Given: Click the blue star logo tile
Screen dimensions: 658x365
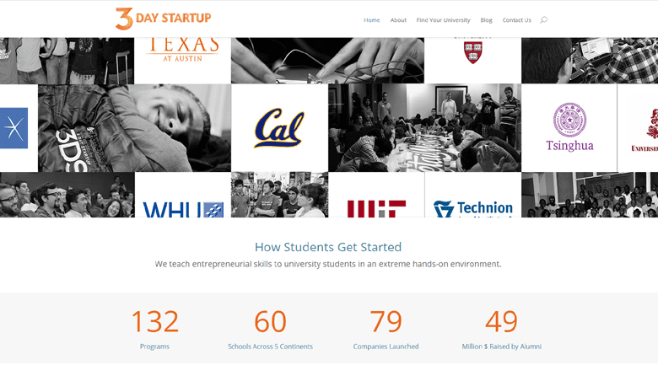Looking at the screenshot, I should tap(14, 128).
